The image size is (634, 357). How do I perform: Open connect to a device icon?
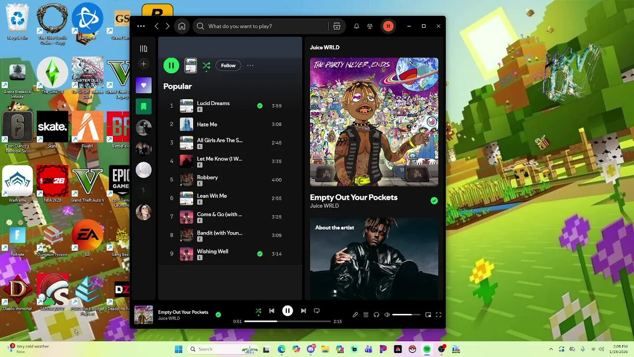(376, 315)
